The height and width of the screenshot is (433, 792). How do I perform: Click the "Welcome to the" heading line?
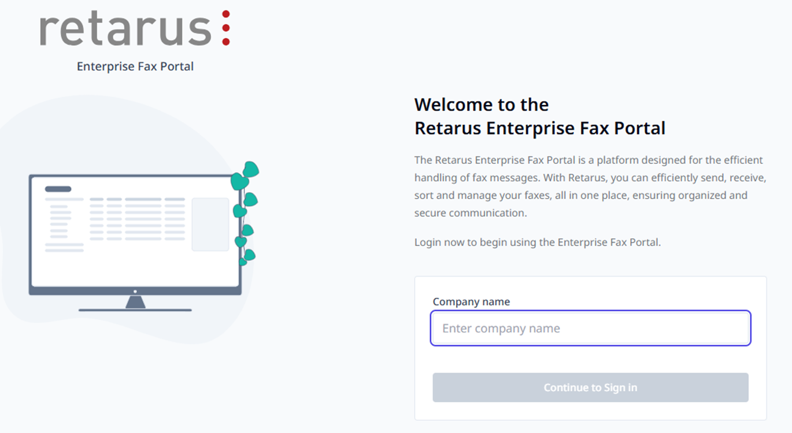[482, 104]
